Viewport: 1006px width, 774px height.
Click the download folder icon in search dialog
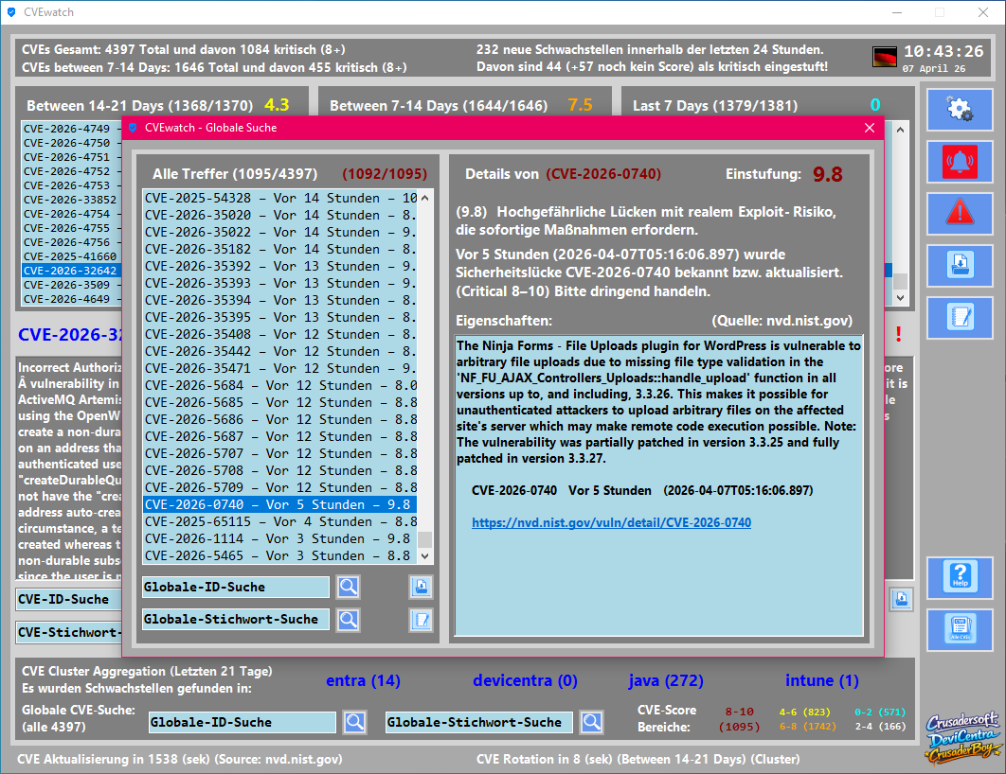[421, 587]
